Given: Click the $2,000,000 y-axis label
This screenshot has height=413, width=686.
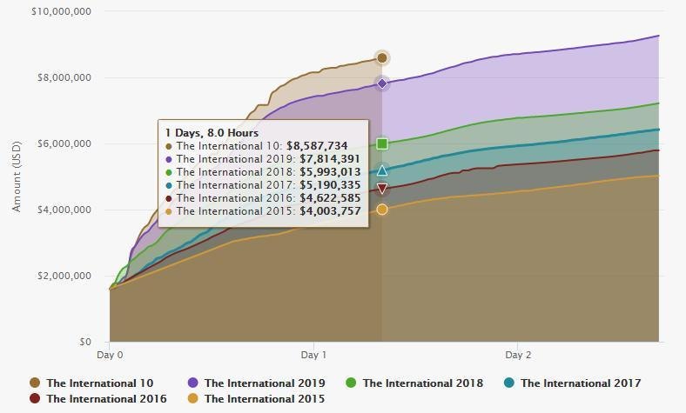Looking at the screenshot, I should click(x=64, y=276).
